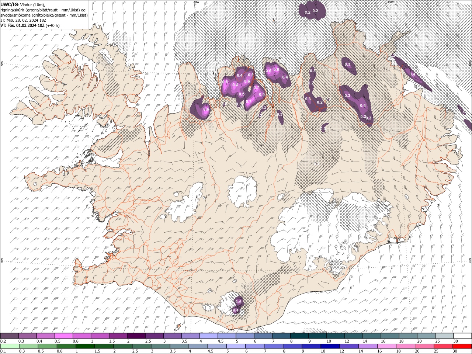
Task: Click the 'VT: Fös. 01.03.2024 10Z (+40 h)' line
Action: click(x=30, y=25)
